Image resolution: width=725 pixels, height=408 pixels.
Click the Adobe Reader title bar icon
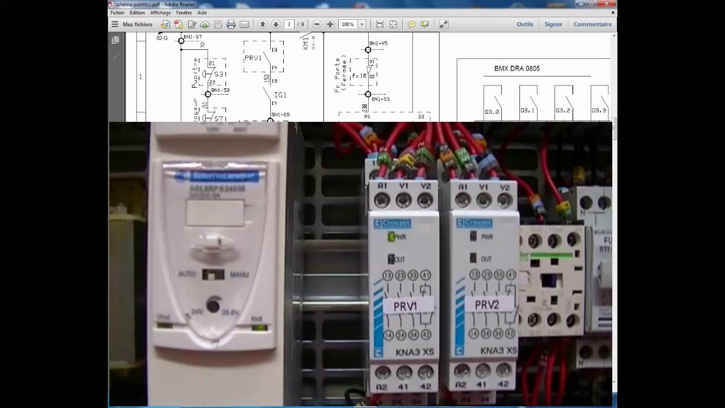click(112, 4)
